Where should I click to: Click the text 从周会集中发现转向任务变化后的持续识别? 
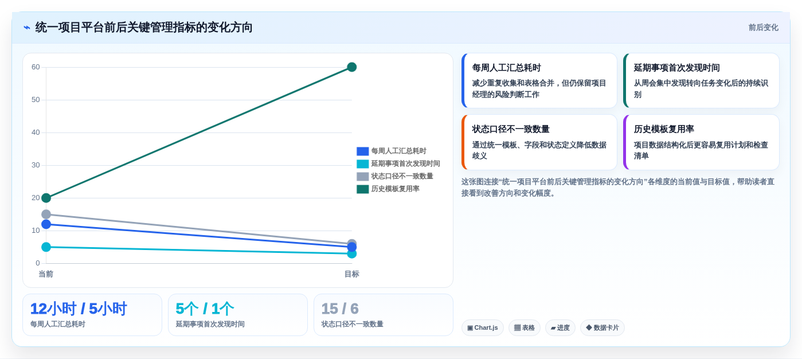tap(701, 89)
